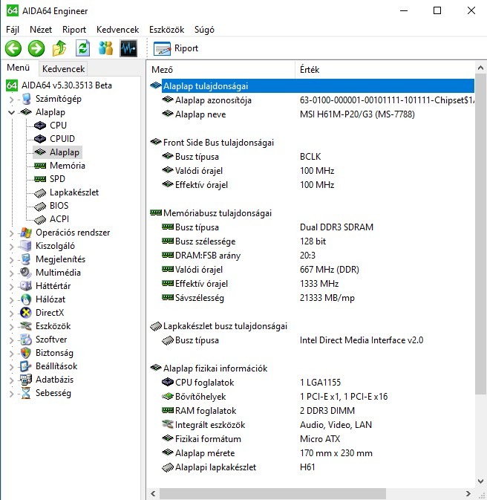487x500 pixels.
Task: Click the Biztonság shield icon
Action: click(x=26, y=353)
